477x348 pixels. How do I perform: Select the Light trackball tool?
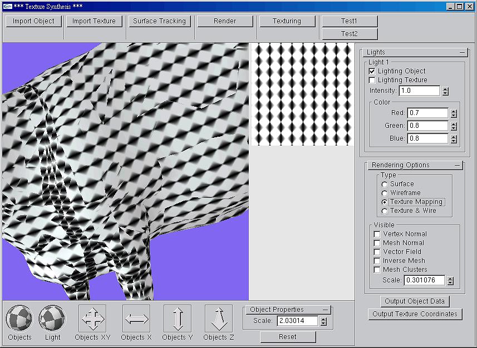[53, 320]
